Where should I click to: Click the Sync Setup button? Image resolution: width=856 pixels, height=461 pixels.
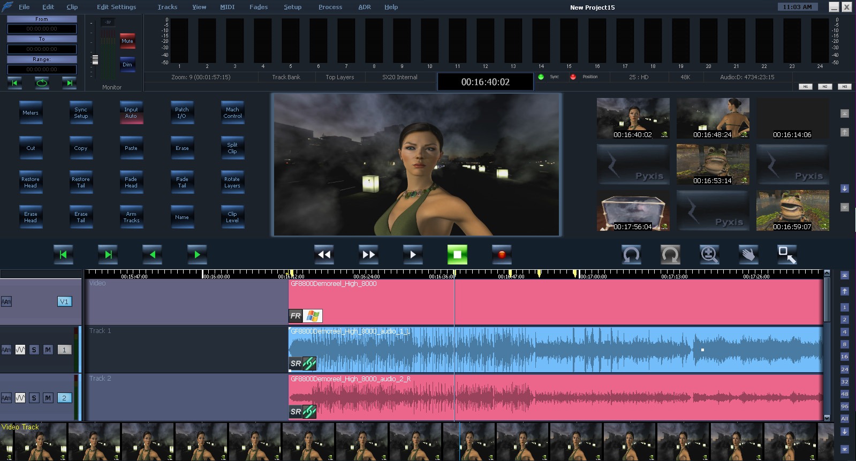click(81, 113)
